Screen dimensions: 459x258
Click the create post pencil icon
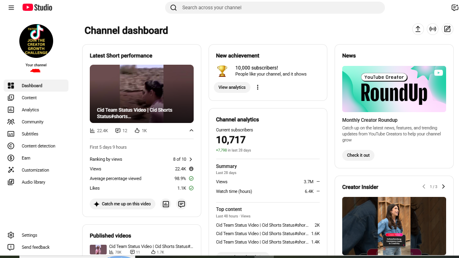(x=447, y=29)
